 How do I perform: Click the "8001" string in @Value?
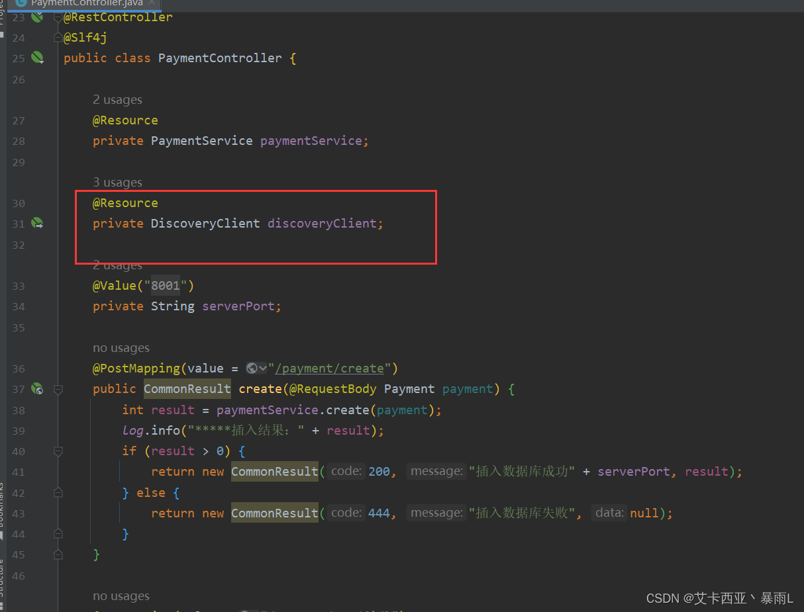click(166, 286)
